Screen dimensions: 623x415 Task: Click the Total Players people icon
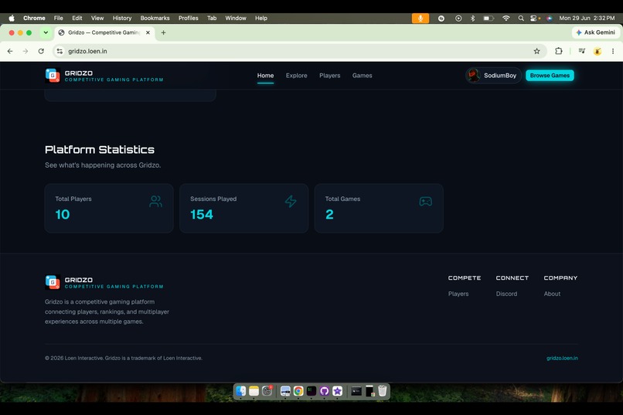coord(155,202)
